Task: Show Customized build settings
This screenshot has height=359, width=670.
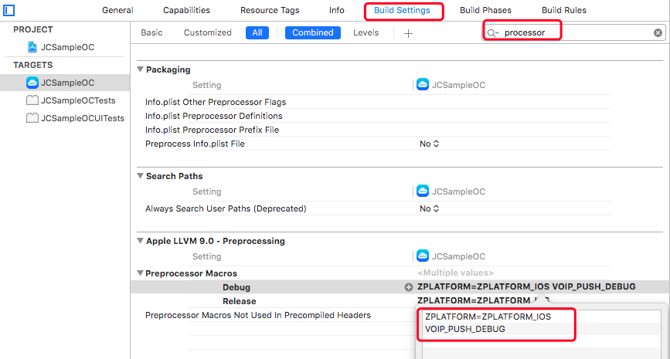Action: tap(208, 33)
